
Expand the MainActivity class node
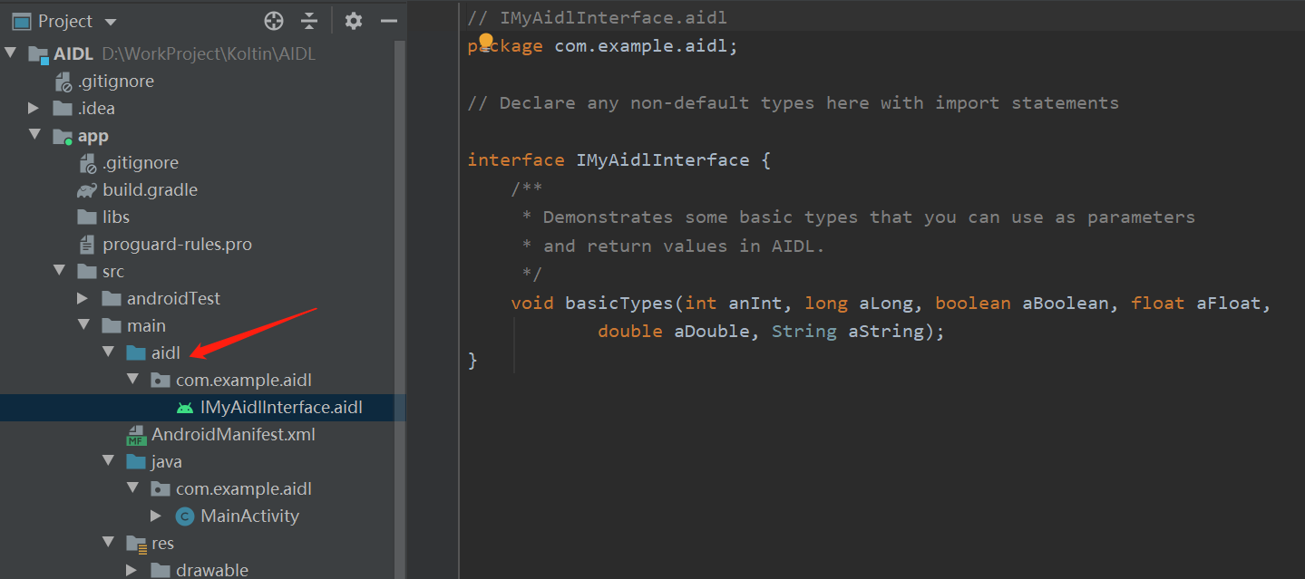click(x=157, y=516)
